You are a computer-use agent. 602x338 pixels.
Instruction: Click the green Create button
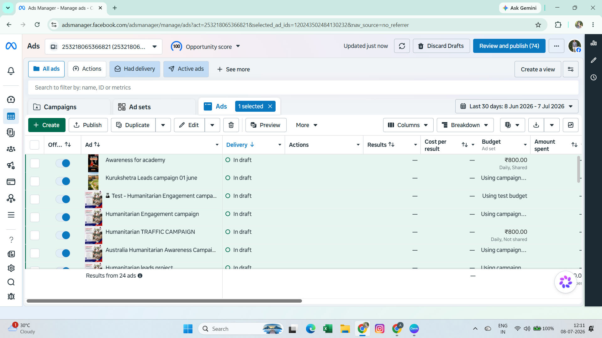click(x=47, y=125)
